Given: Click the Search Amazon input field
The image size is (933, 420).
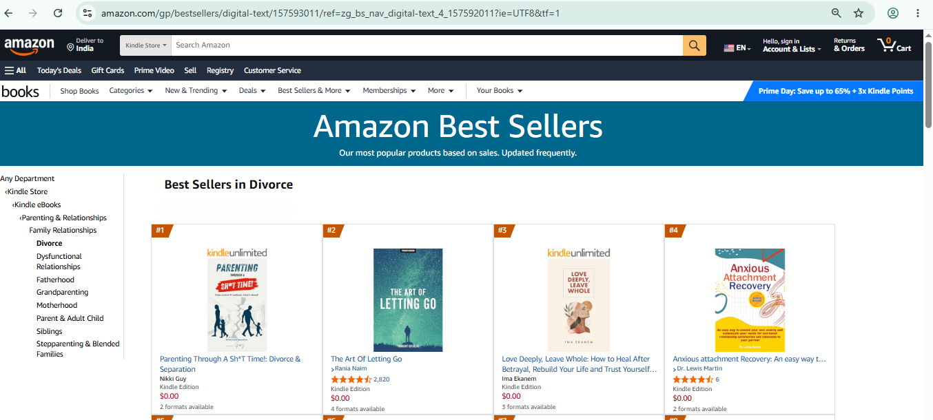Looking at the screenshot, I should coord(427,45).
